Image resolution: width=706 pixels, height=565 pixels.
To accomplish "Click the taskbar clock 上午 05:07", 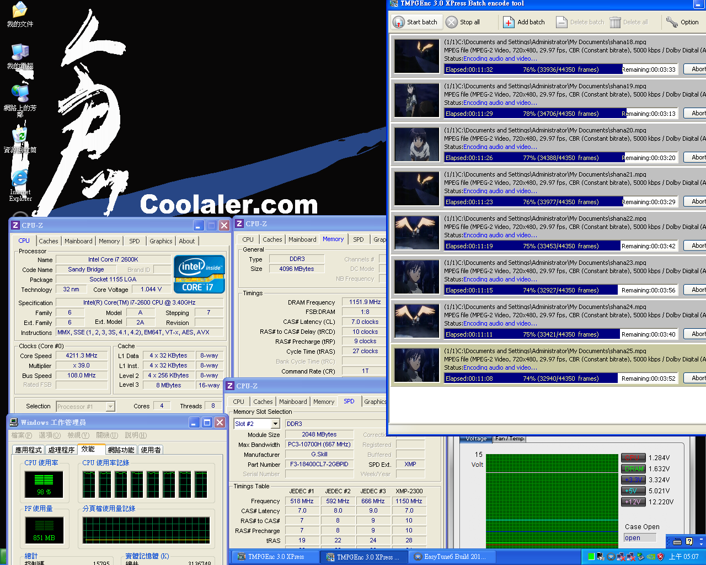I will [684, 557].
